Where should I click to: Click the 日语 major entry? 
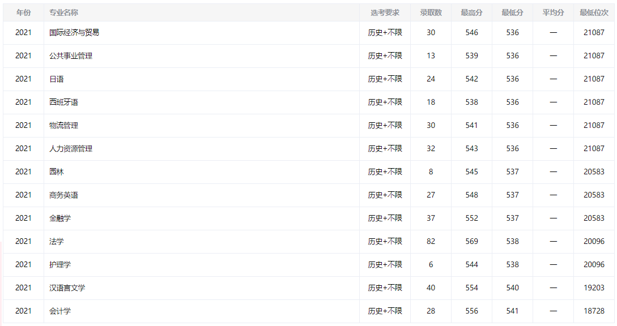click(x=57, y=79)
